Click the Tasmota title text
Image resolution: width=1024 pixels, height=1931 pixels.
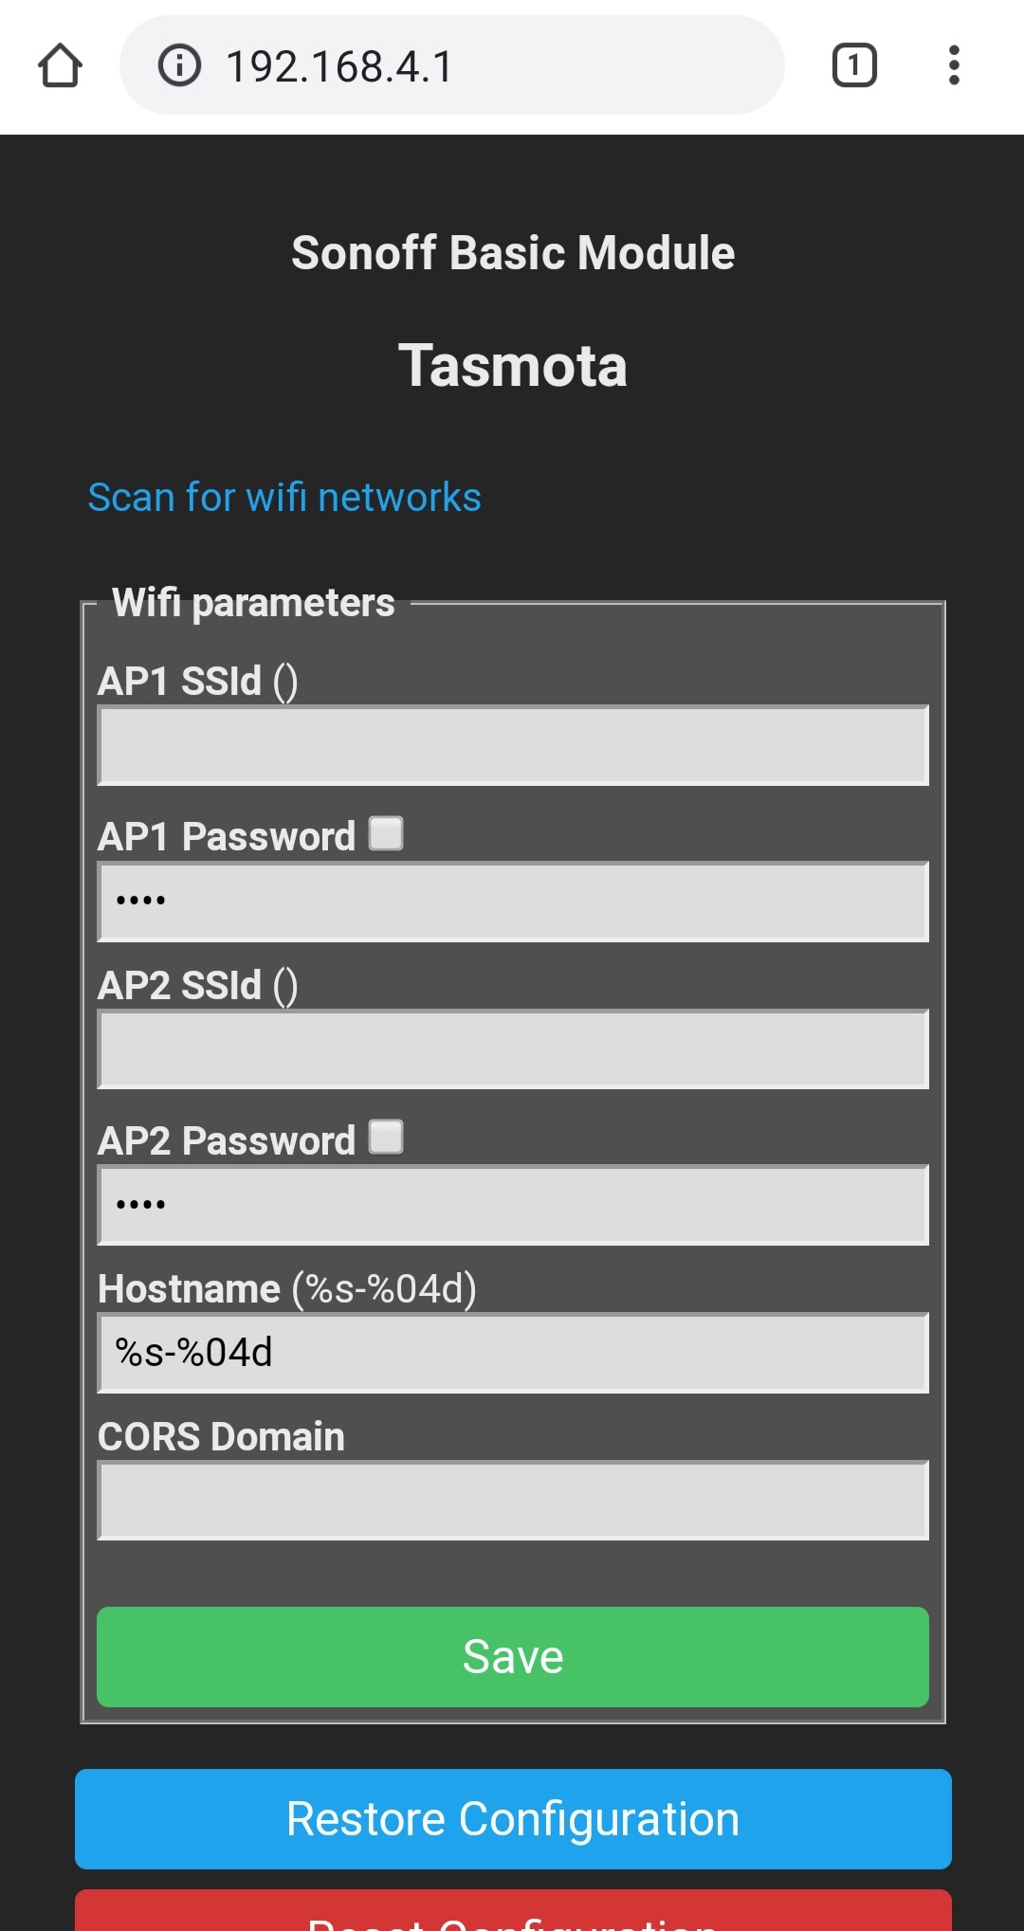pos(512,366)
